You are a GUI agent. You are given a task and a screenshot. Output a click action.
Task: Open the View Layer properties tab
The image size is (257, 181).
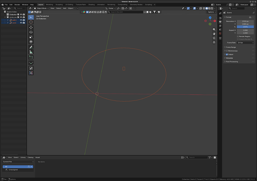click(220, 26)
